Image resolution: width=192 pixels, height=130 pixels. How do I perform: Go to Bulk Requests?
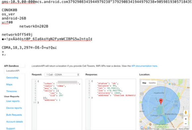[x=14, y=115]
